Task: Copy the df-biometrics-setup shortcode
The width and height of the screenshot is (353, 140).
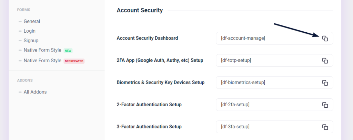Action: pyautogui.click(x=325, y=83)
